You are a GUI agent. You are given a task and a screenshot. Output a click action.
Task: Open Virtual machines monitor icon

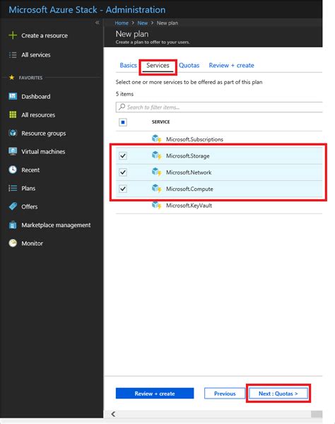pos(13,151)
